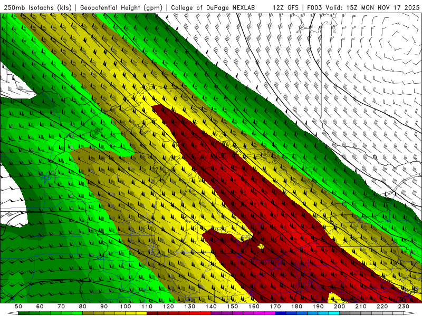422x316 pixels.
Task: Click the '140' isotach legend number
Action: tap(211, 307)
